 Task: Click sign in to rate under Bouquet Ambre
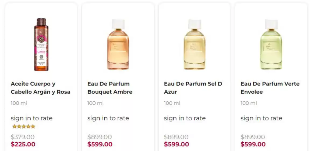tap(108, 118)
